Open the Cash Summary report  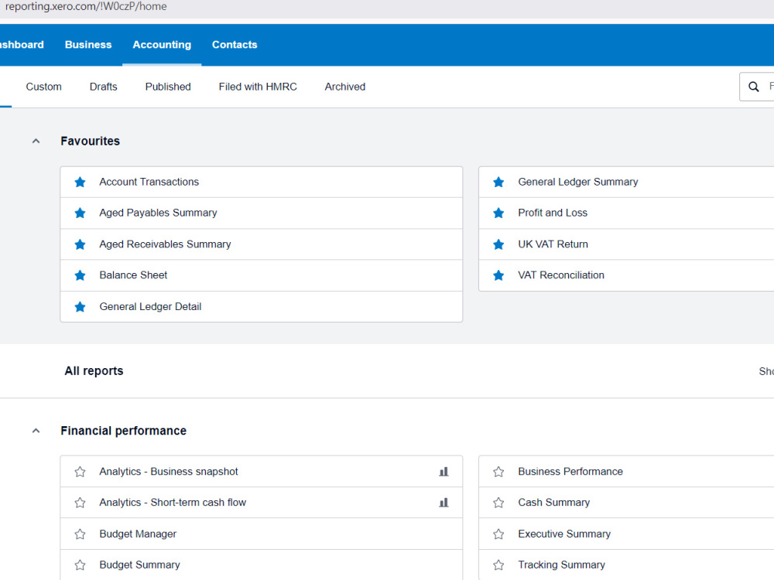click(x=554, y=503)
